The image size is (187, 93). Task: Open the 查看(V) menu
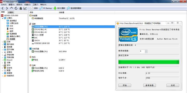(x=11, y=4)
